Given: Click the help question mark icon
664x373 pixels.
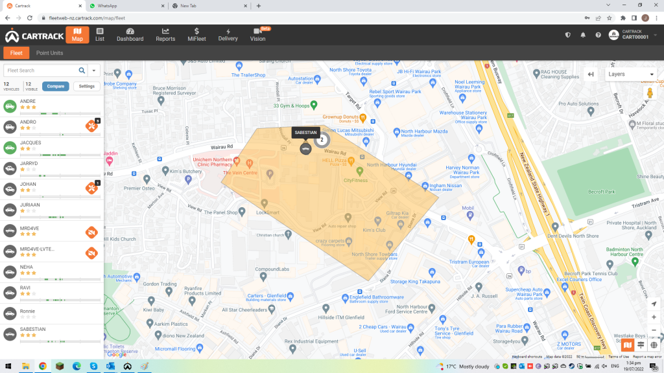Looking at the screenshot, I should tap(598, 35).
